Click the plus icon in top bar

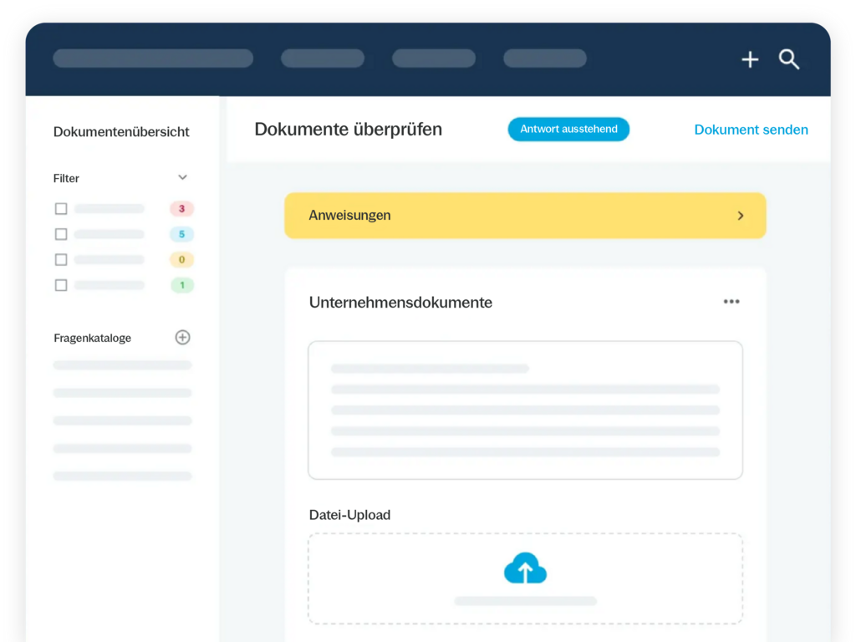tap(750, 59)
